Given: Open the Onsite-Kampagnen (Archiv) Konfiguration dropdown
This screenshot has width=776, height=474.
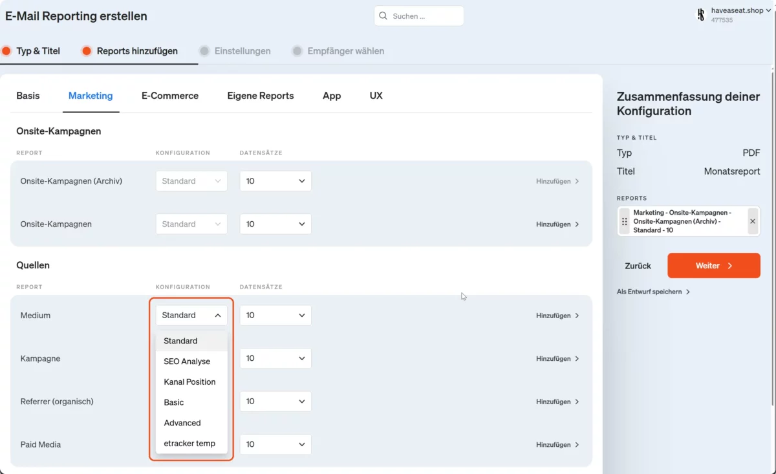Looking at the screenshot, I should pyautogui.click(x=191, y=181).
